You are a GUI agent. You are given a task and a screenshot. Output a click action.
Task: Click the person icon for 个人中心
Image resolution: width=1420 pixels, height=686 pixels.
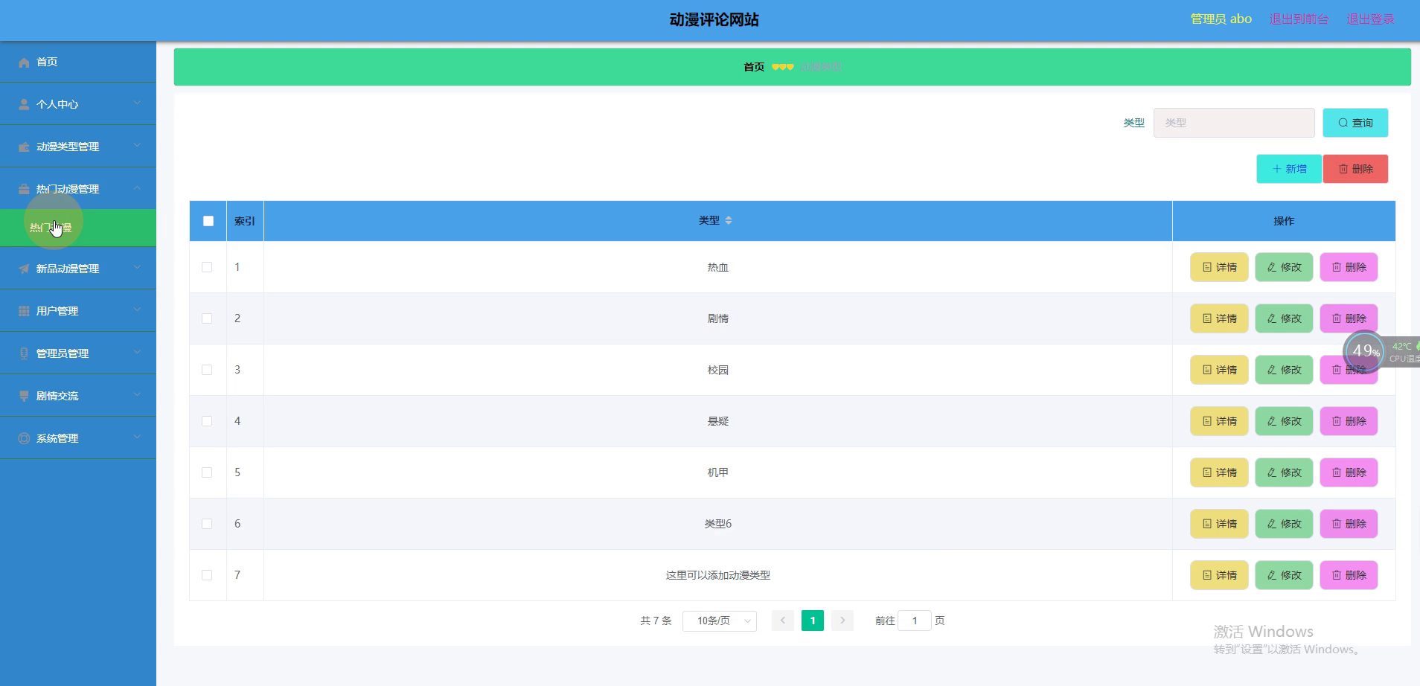point(24,105)
